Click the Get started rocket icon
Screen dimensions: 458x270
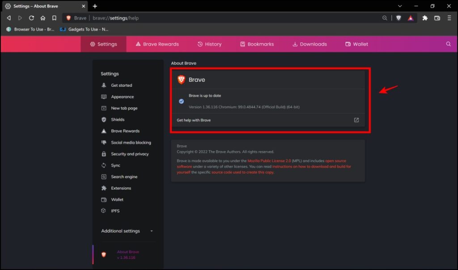click(x=104, y=85)
